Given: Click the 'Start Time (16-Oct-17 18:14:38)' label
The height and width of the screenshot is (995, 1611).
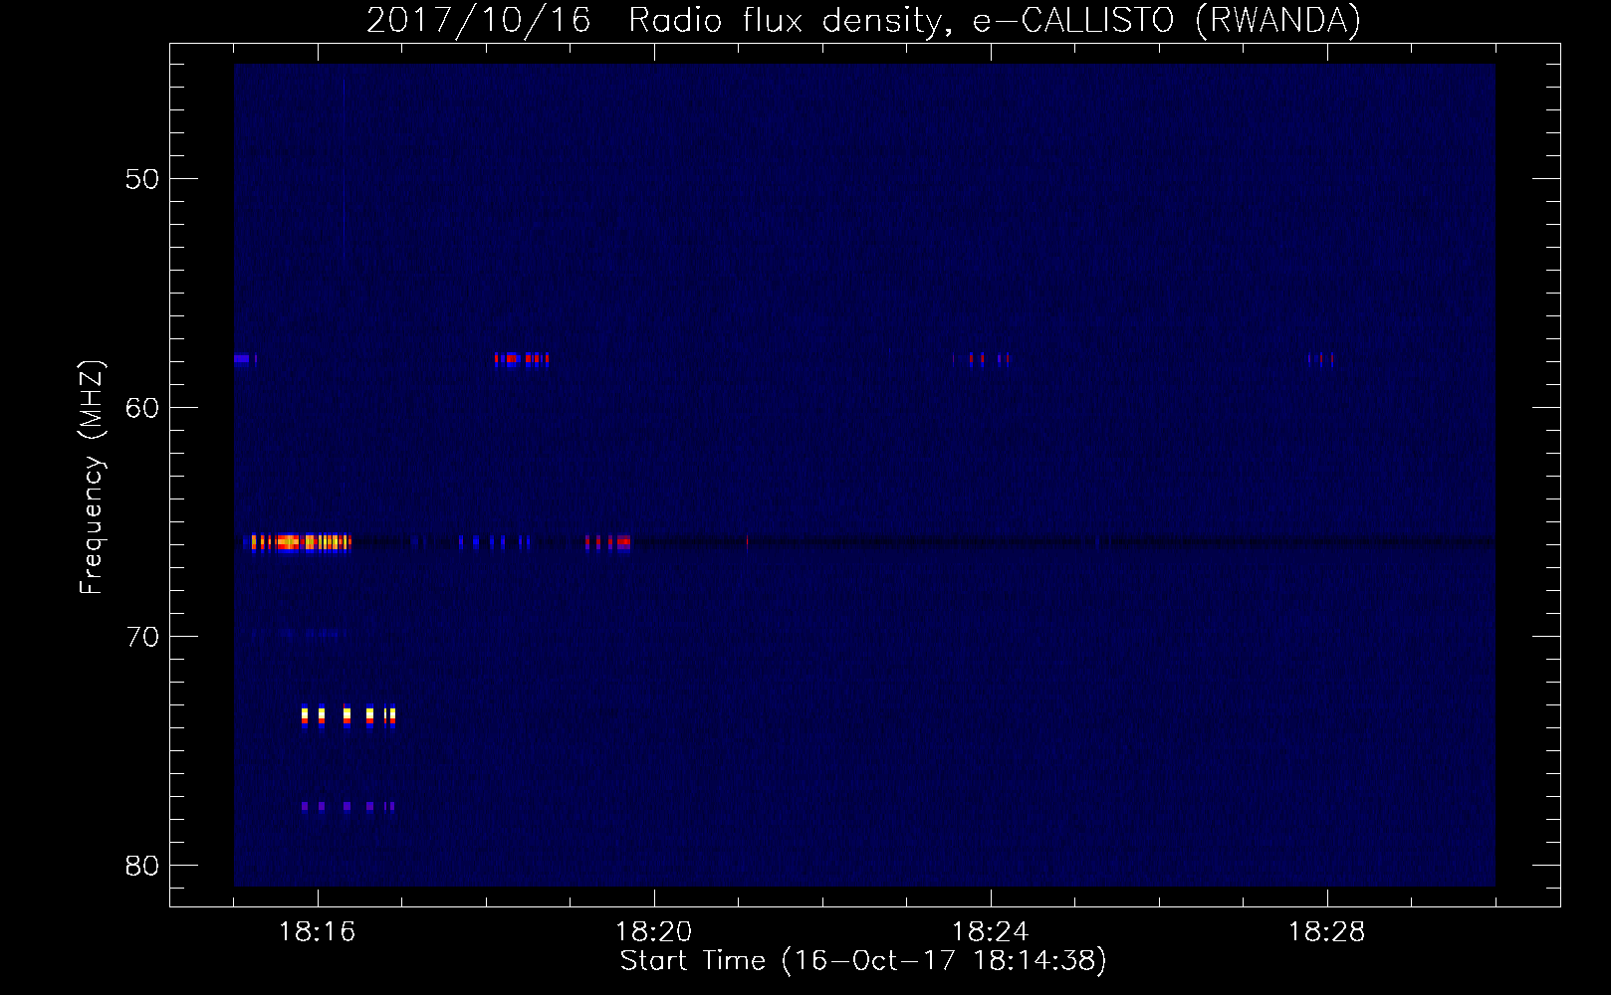Looking at the screenshot, I should coord(862,961).
